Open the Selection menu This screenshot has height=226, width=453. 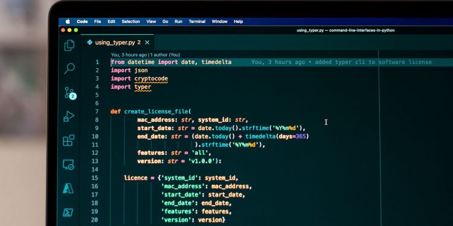point(131,21)
